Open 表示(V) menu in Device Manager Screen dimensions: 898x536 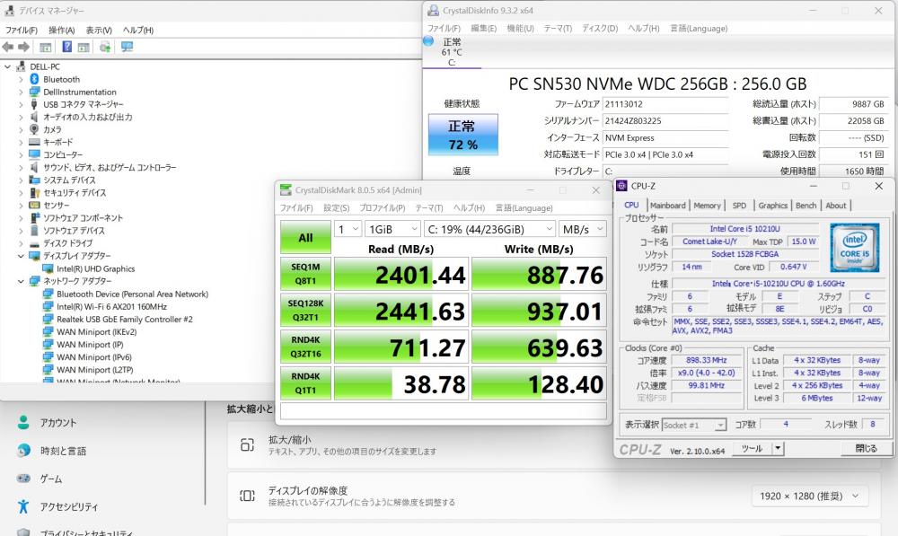pos(99,30)
